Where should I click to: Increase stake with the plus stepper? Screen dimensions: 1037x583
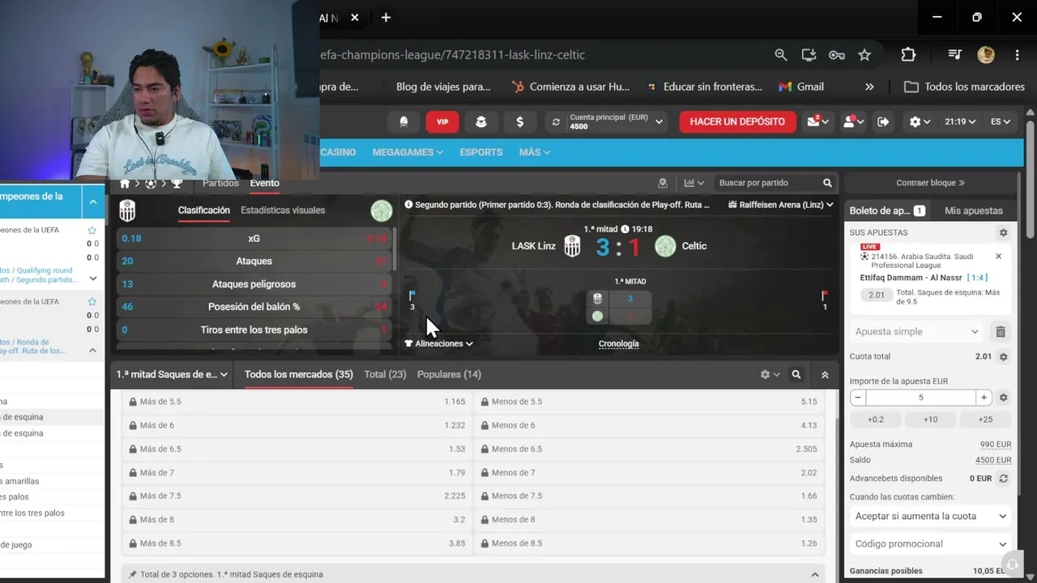coord(984,398)
